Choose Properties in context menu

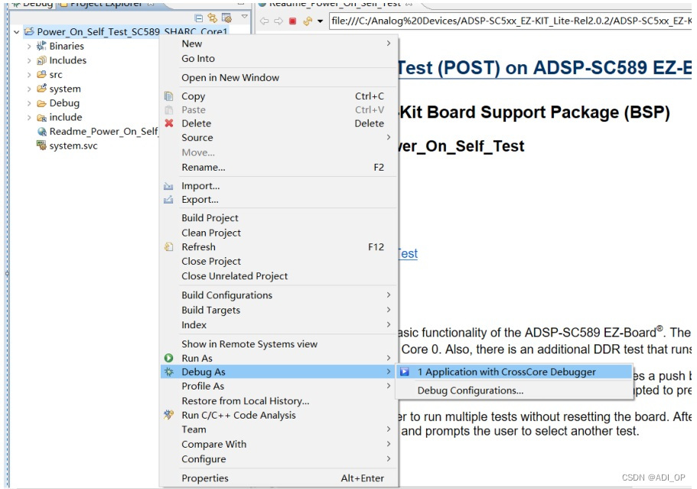pyautogui.click(x=278, y=478)
